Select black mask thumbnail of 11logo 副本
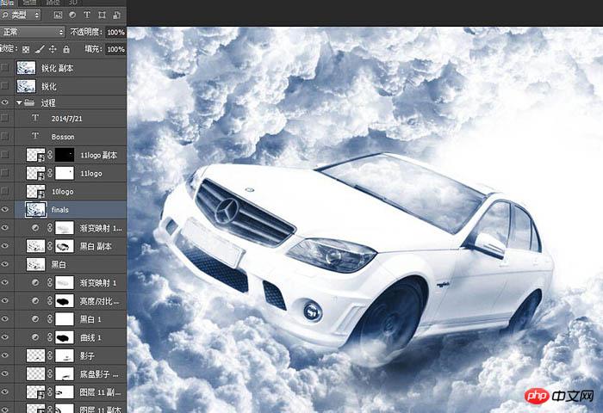Image resolution: width=603 pixels, height=413 pixels. (x=65, y=155)
